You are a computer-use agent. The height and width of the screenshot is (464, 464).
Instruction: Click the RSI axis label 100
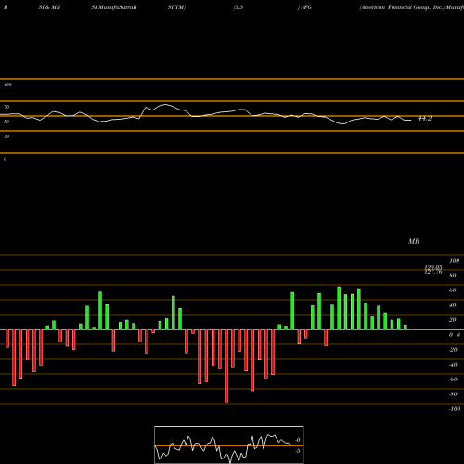point(7,84)
